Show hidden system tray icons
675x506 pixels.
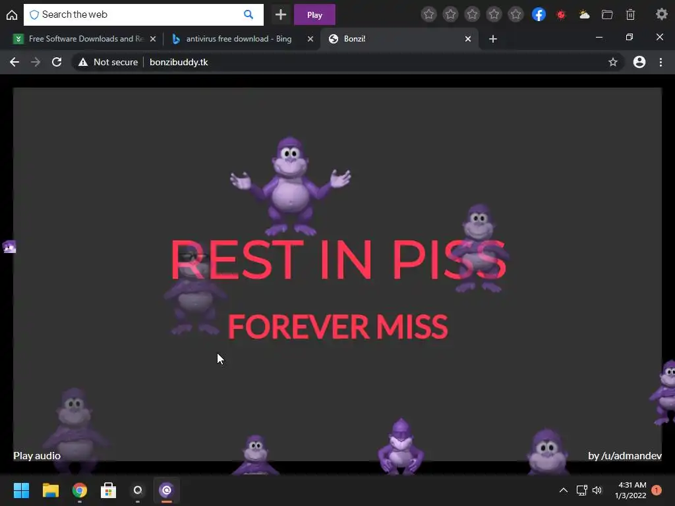point(563,490)
